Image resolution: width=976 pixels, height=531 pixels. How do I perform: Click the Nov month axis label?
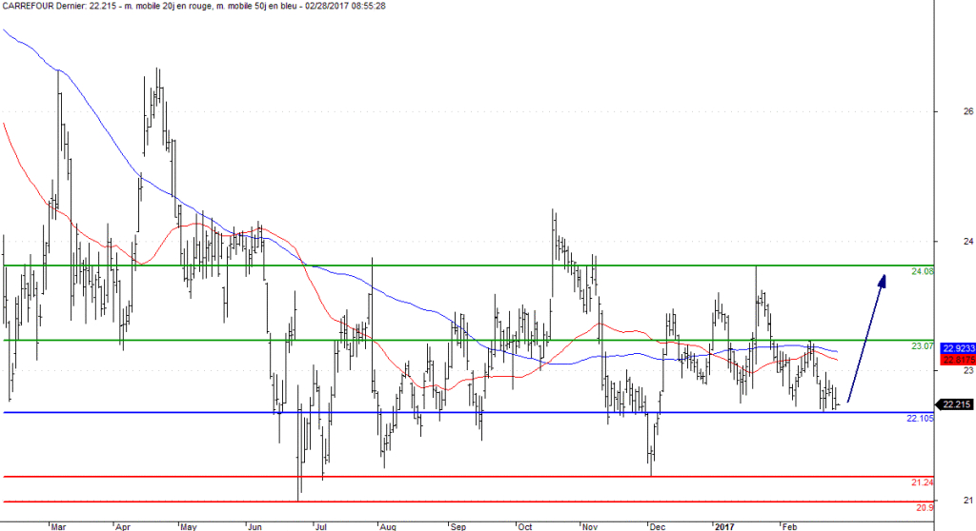589,526
